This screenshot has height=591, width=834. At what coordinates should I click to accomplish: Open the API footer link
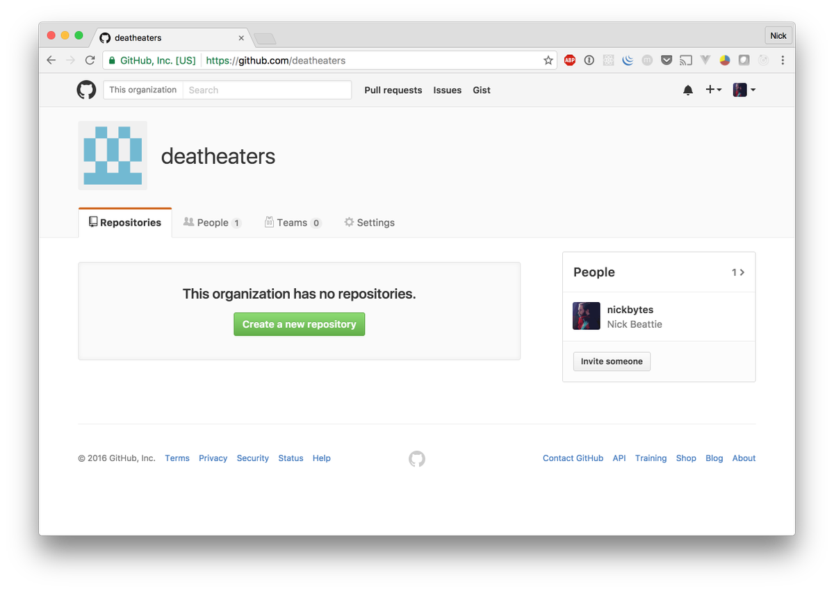click(619, 458)
